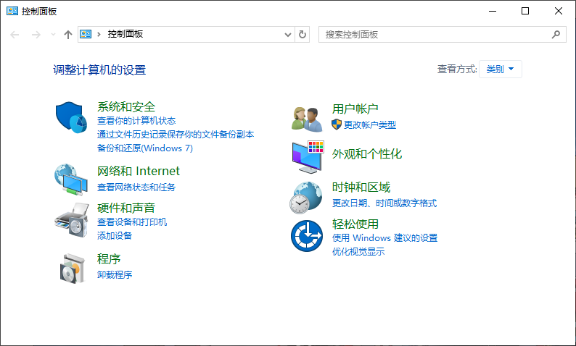This screenshot has width=576, height=346.
Task: Open the 程序 heading
Action: tap(109, 258)
